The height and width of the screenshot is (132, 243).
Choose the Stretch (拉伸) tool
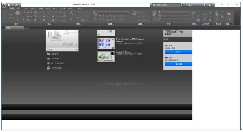click(x=38, y=20)
